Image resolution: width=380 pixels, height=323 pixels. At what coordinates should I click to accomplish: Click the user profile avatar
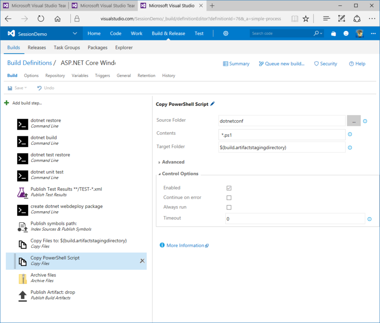pyautogui.click(x=360, y=33)
